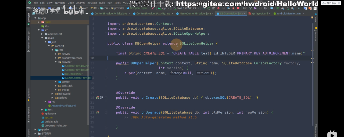Image resolution: width=344 pixels, height=137 pixels.
Task: Open the Refactor menu
Action: pos(92,3)
